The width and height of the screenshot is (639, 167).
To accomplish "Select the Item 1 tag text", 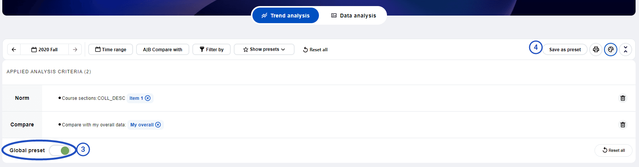I will tap(136, 98).
